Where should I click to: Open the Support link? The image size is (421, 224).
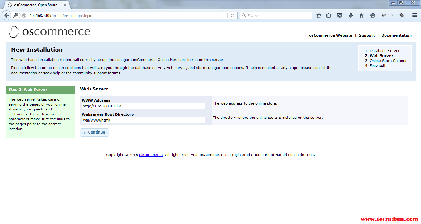367,35
